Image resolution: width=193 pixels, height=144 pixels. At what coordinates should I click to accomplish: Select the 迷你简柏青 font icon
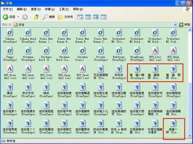click(64, 87)
